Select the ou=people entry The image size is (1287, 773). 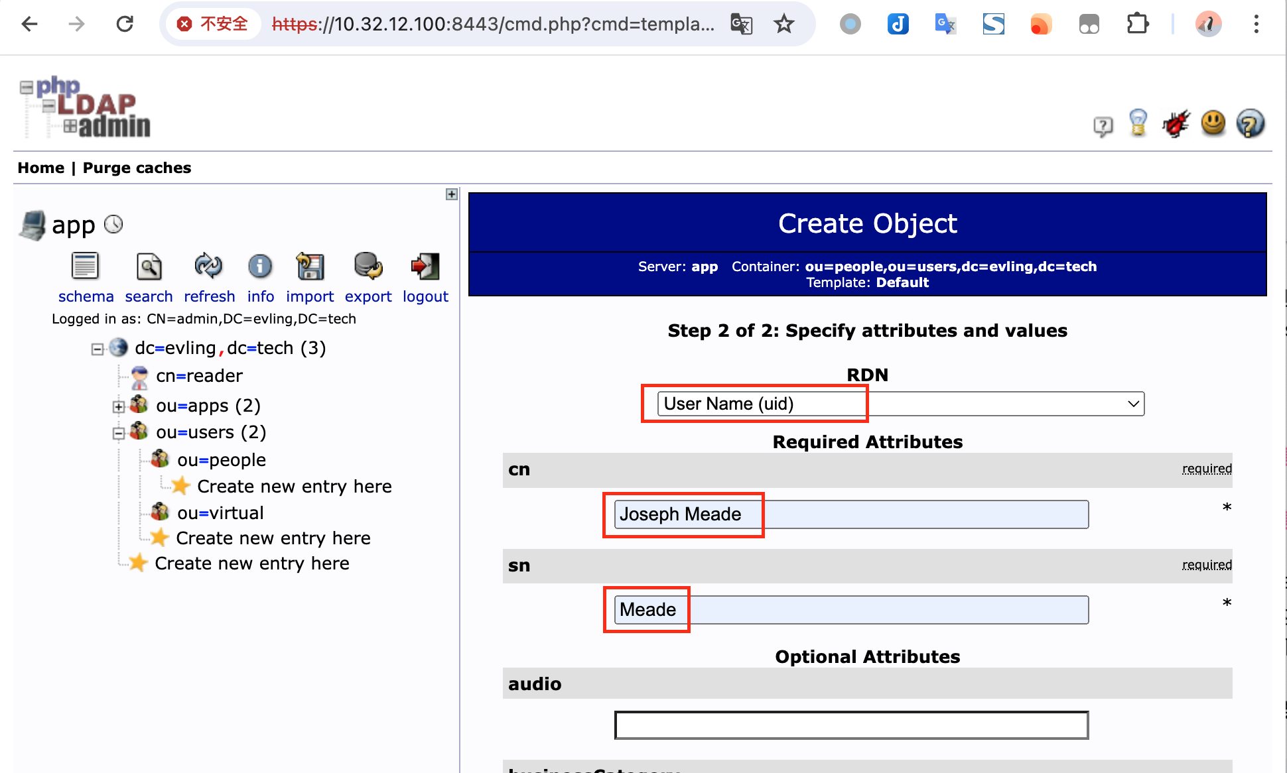pos(222,459)
